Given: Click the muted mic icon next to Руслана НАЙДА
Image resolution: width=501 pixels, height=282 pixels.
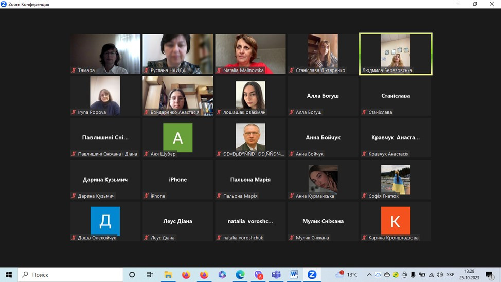Looking at the screenshot, I should 146,70.
